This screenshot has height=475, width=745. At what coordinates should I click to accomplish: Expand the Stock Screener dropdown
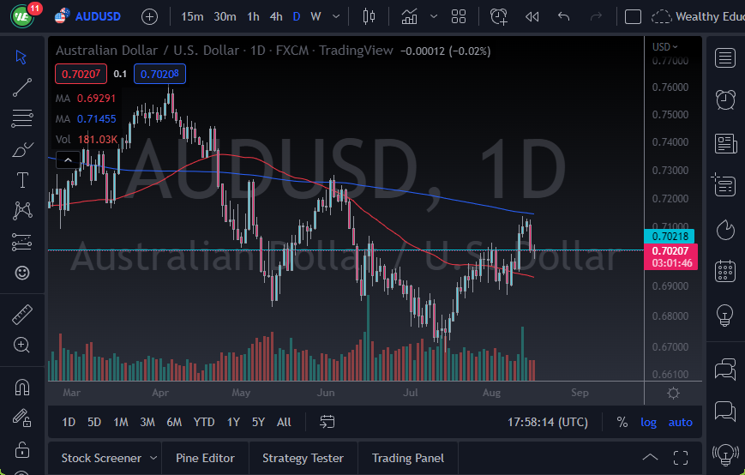click(x=153, y=458)
